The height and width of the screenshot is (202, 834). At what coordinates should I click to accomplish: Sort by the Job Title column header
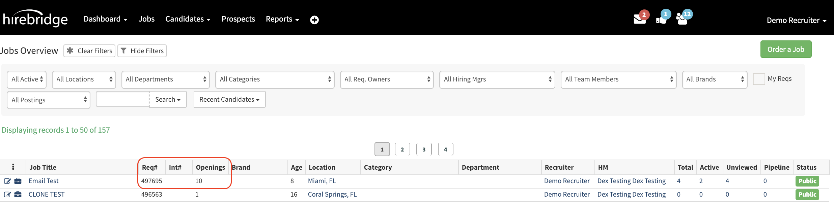[x=43, y=167]
